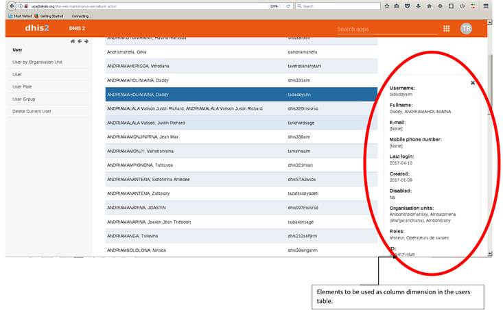The height and width of the screenshot is (310, 503).
Task: Select User Role in the sidebar
Action: (23, 86)
